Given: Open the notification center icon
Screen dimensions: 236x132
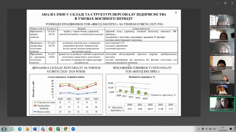Looking at the screenshot, I should point(231,129).
